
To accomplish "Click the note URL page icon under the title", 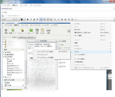I will click(x=2, y=16).
